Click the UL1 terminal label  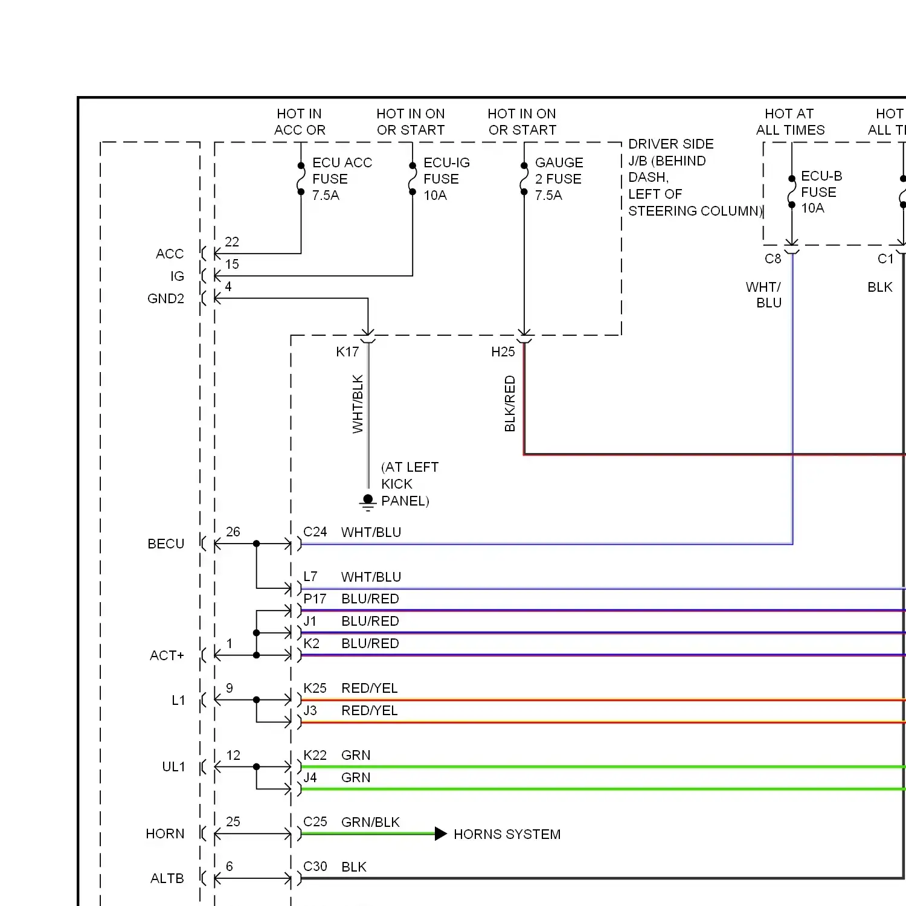click(173, 766)
